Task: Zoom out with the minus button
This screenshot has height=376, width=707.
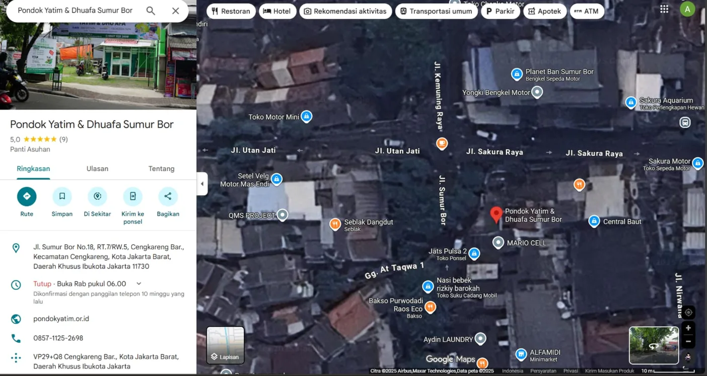Action: click(x=688, y=341)
